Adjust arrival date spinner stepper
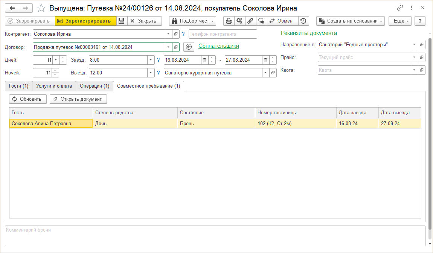This screenshot has width=433, height=253. [x=212, y=60]
